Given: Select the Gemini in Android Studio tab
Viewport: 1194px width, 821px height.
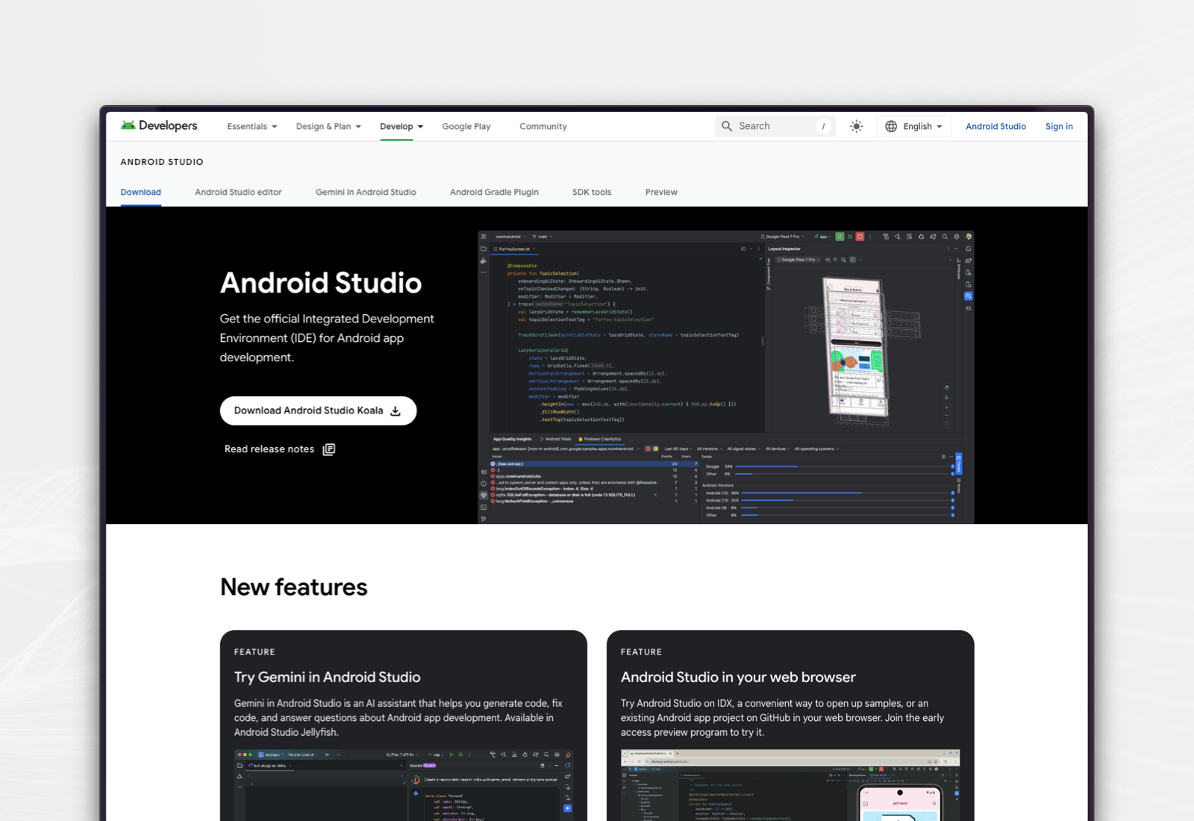Looking at the screenshot, I should pos(366,193).
